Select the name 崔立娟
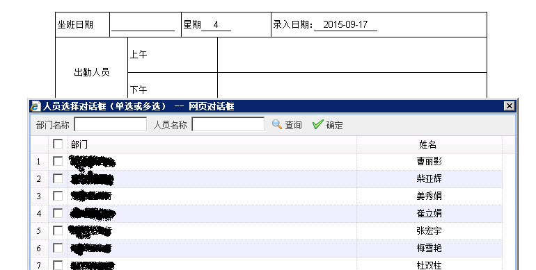The image size is (536, 270). (x=429, y=213)
